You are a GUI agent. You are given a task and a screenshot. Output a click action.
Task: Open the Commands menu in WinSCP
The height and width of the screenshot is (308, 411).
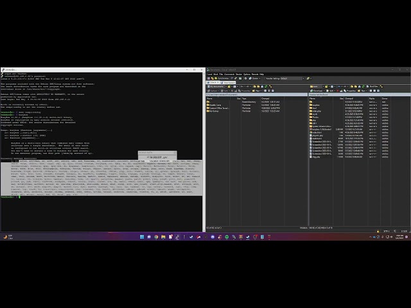tap(229, 74)
